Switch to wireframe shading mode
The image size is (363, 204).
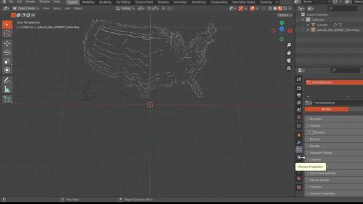pos(270,8)
